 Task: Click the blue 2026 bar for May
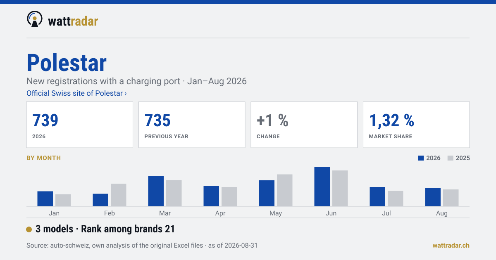[x=267, y=193]
